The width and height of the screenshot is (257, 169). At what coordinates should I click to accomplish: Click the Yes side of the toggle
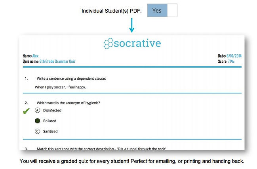coord(157,10)
